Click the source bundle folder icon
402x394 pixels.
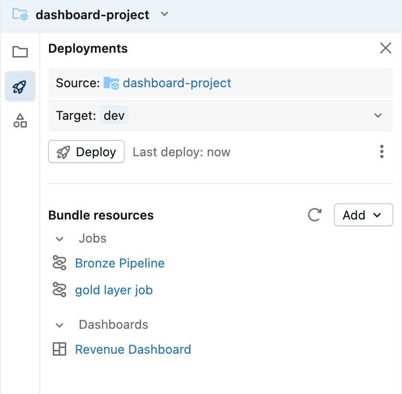coord(111,83)
